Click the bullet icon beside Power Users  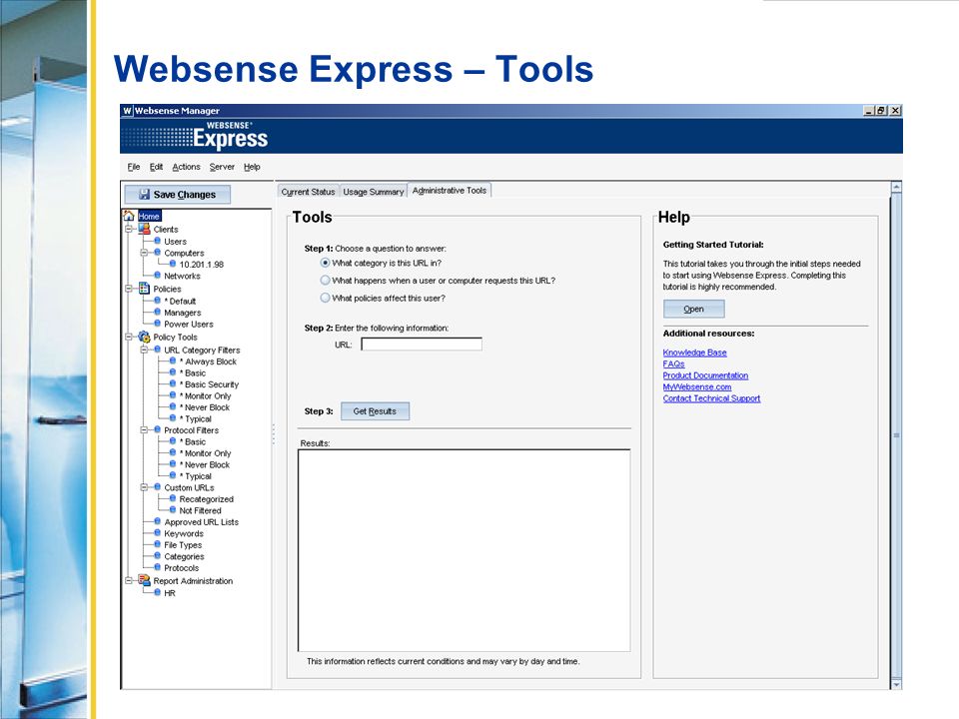pyautogui.click(x=157, y=324)
